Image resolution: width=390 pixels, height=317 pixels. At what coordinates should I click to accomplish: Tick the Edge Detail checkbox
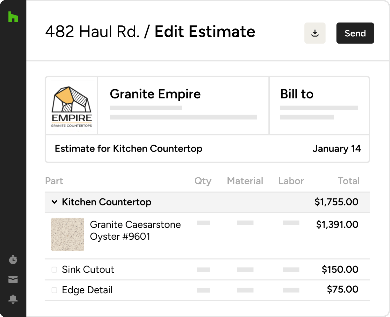[x=54, y=290]
